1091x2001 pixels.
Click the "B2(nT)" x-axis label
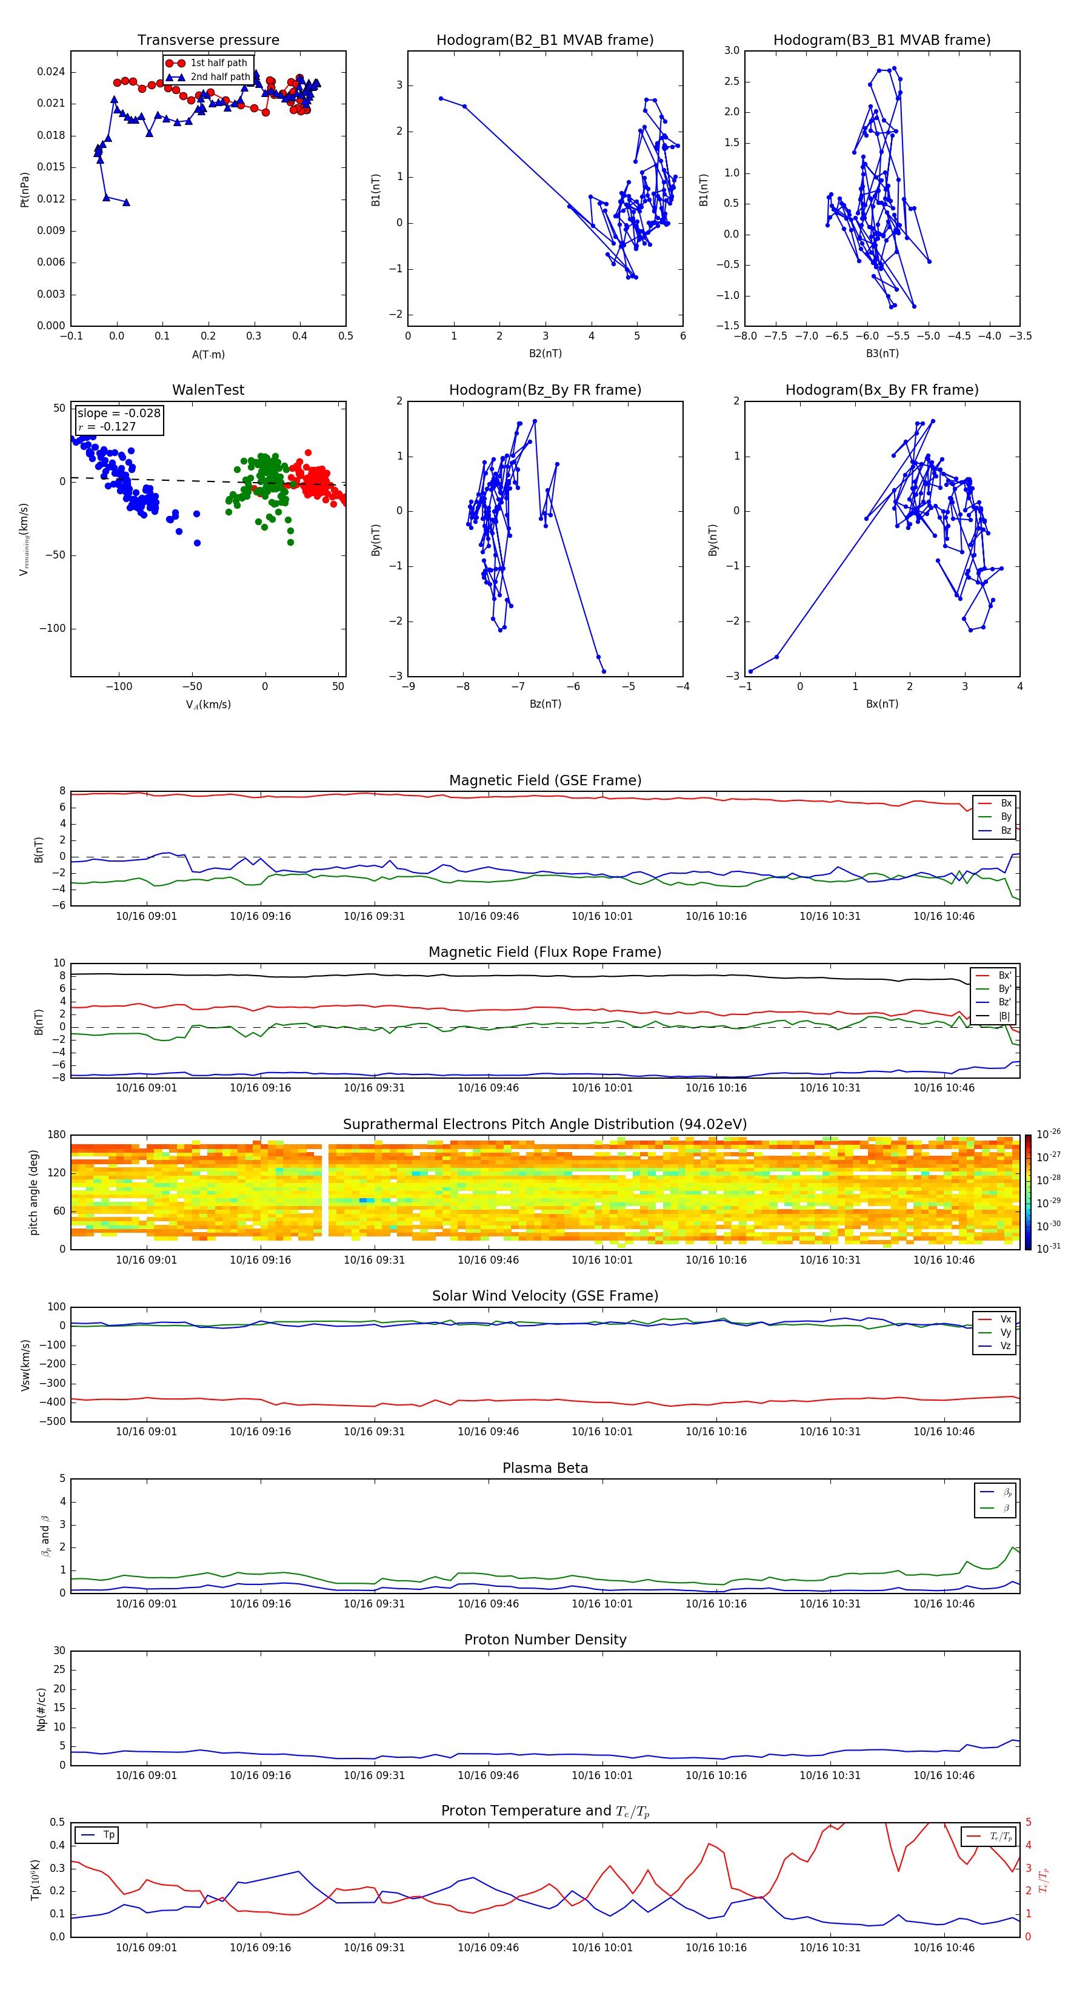[x=545, y=354]
